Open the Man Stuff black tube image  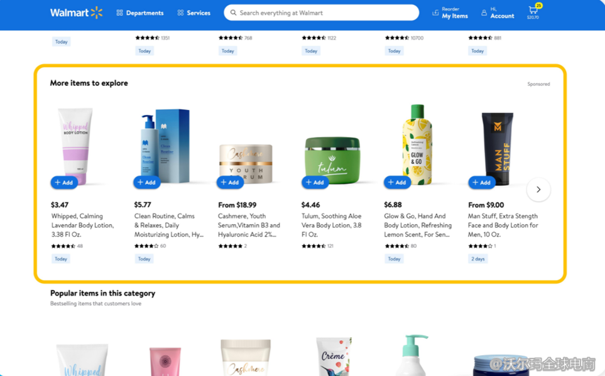(x=498, y=149)
